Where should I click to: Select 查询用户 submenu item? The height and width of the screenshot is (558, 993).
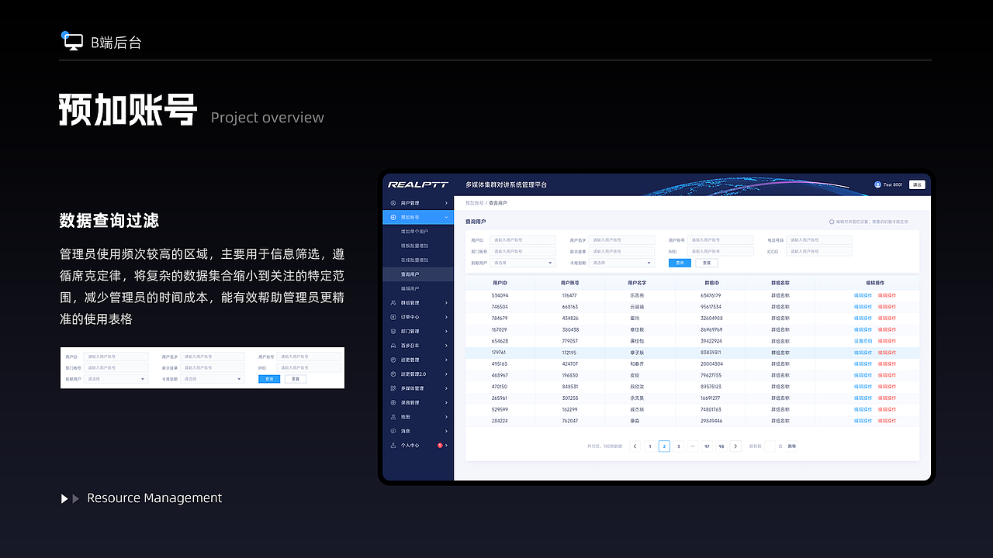[418, 274]
